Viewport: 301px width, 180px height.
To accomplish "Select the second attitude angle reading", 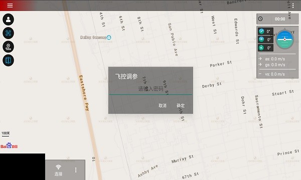I will pos(265,39).
